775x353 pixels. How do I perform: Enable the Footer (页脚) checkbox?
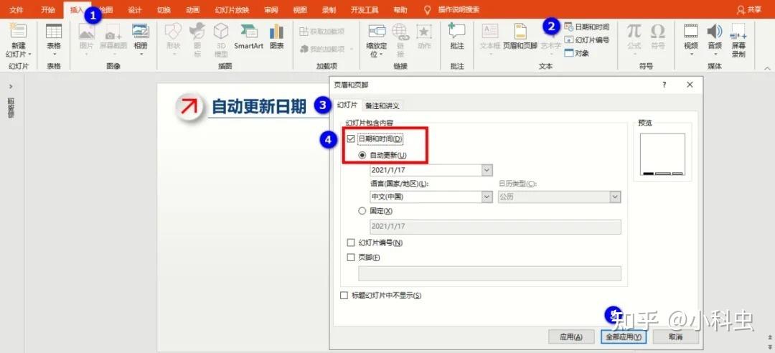351,258
